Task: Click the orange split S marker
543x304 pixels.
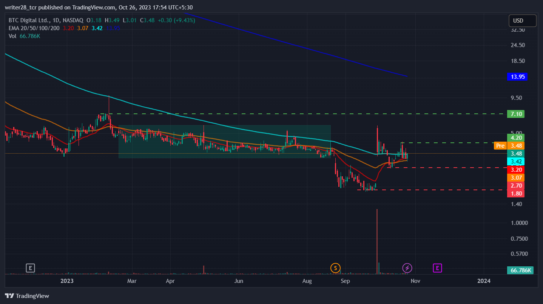Action: (x=335, y=268)
